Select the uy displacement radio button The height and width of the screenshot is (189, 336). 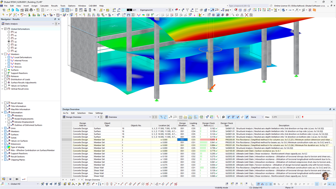click(x=9, y=38)
